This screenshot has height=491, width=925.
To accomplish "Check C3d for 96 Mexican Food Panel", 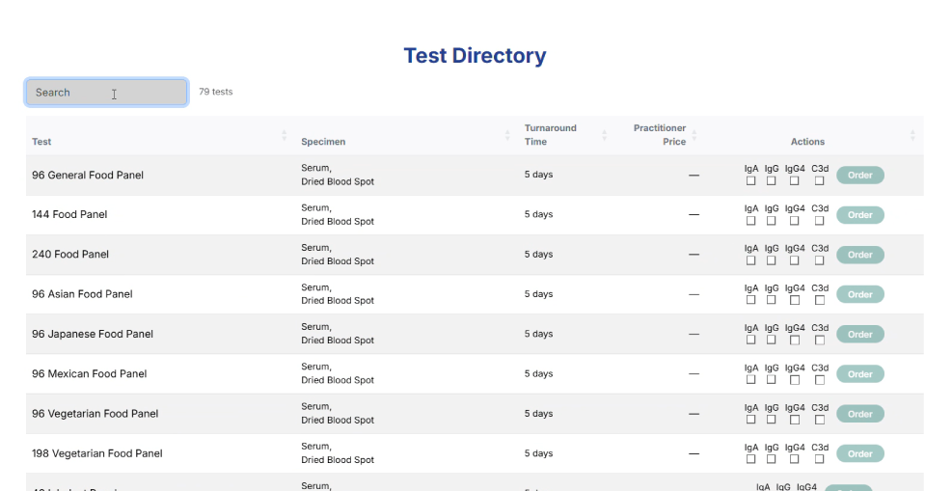I will (820, 380).
